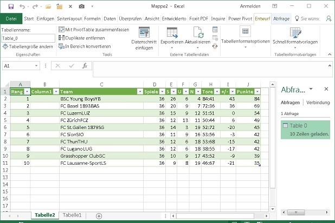
Task: Click the formula bar cancel icon
Action: [57, 66]
